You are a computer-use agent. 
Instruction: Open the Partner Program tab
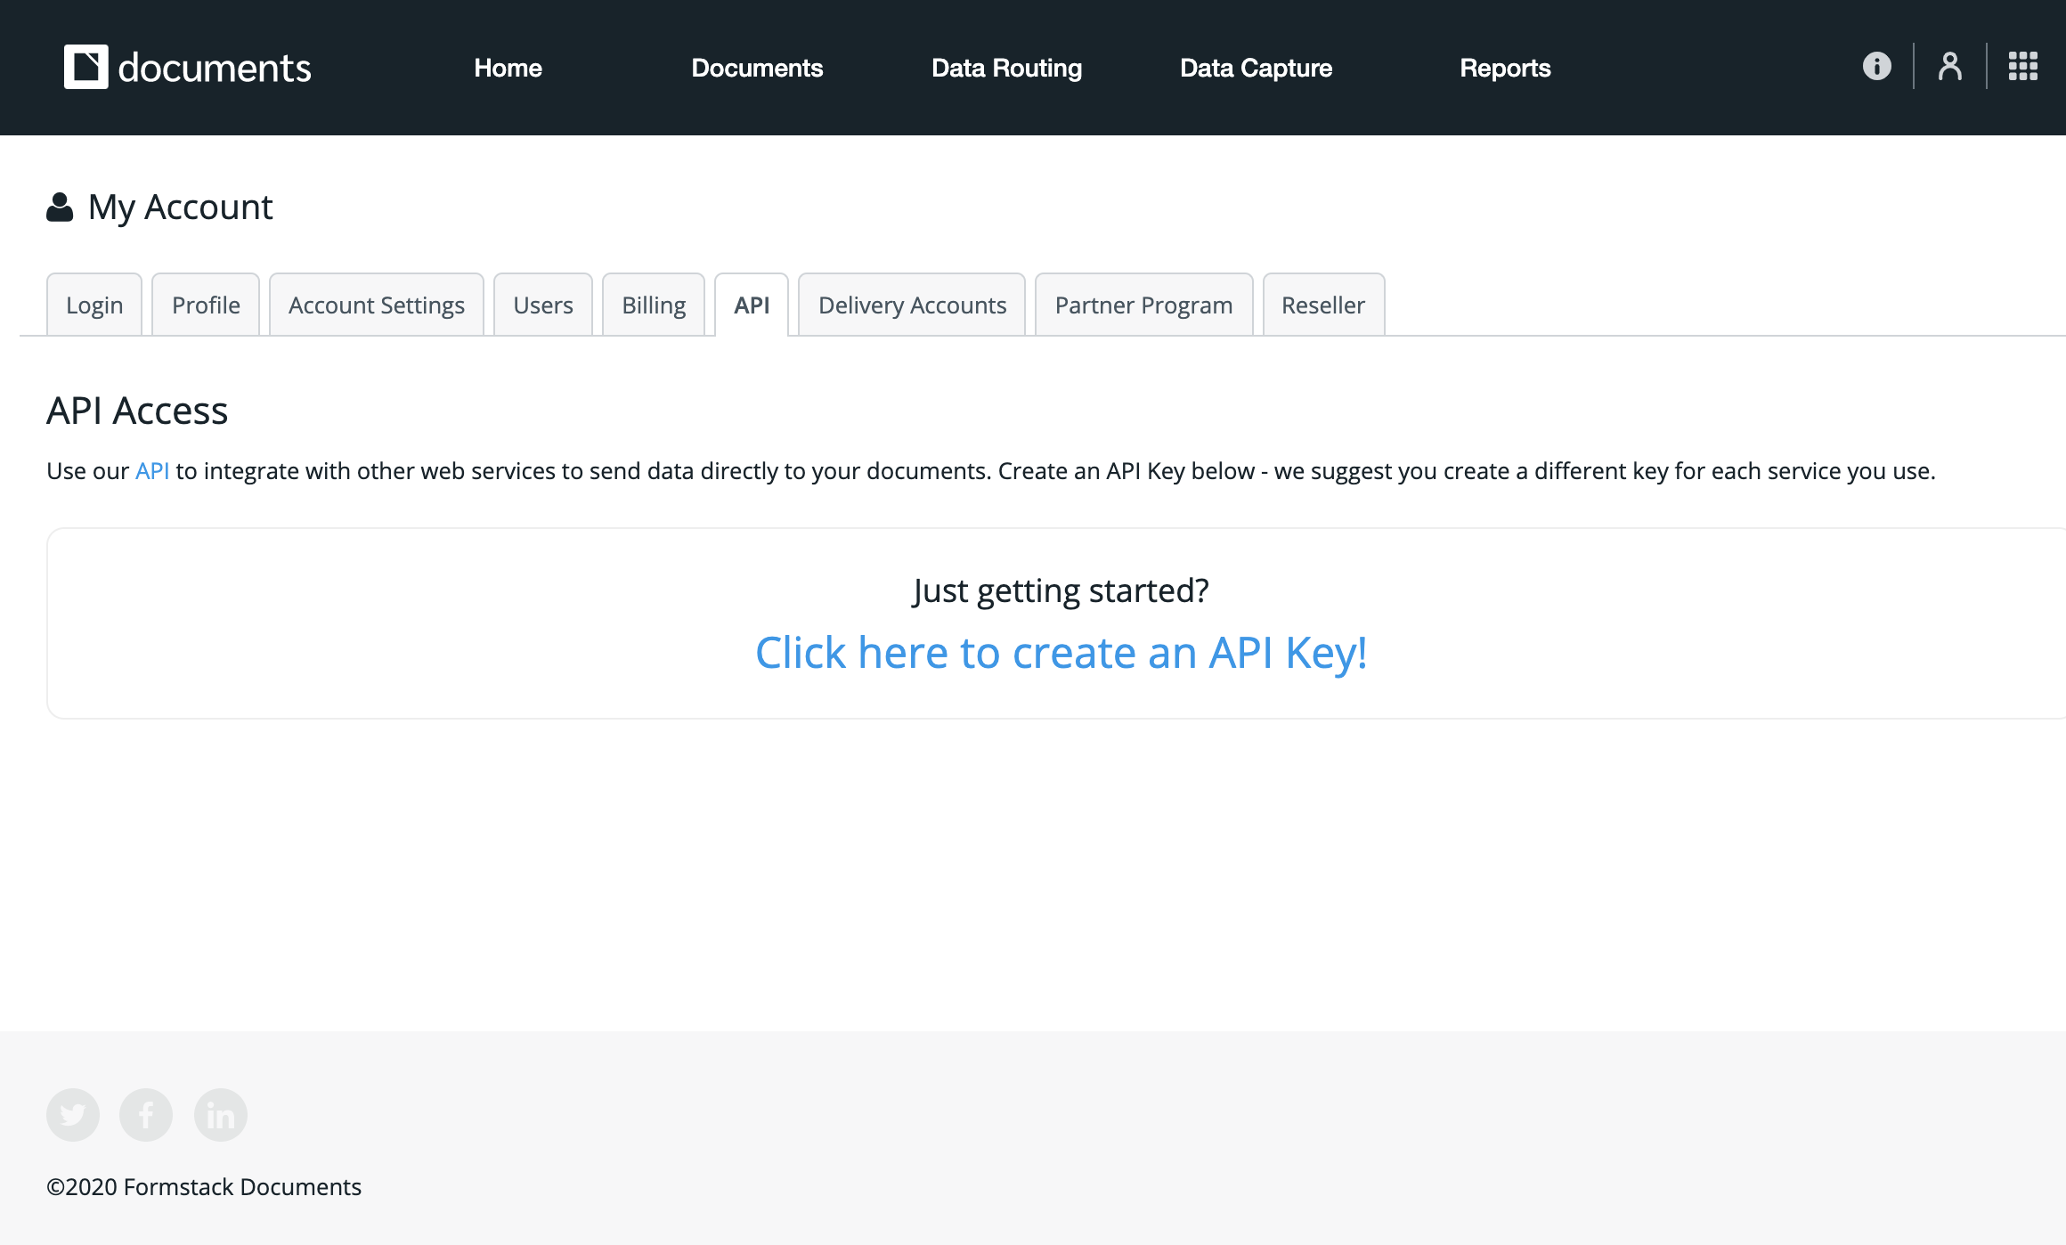(1143, 305)
